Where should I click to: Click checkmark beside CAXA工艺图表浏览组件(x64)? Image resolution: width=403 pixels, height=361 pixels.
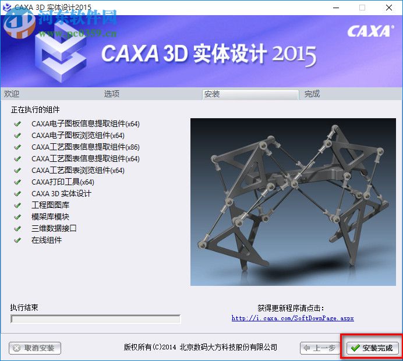(x=17, y=171)
